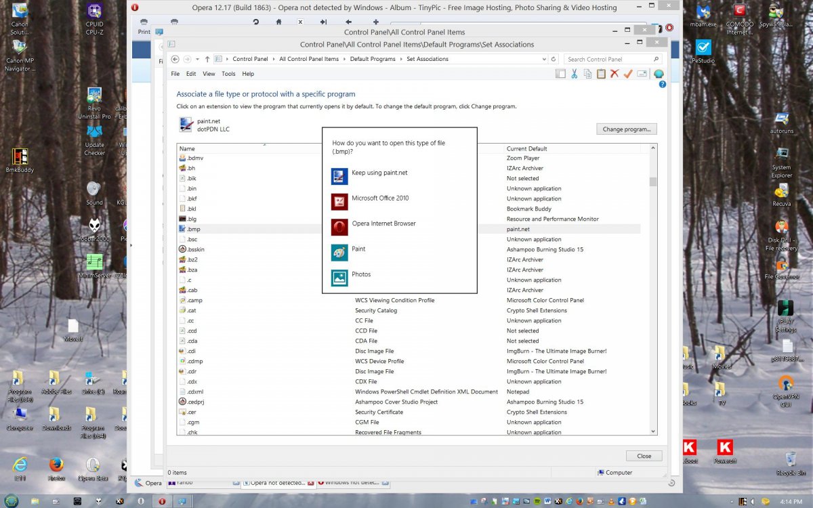Screen dimensions: 813x508
Task: Click the Paste clipboard toolbar icon
Action: (x=601, y=74)
